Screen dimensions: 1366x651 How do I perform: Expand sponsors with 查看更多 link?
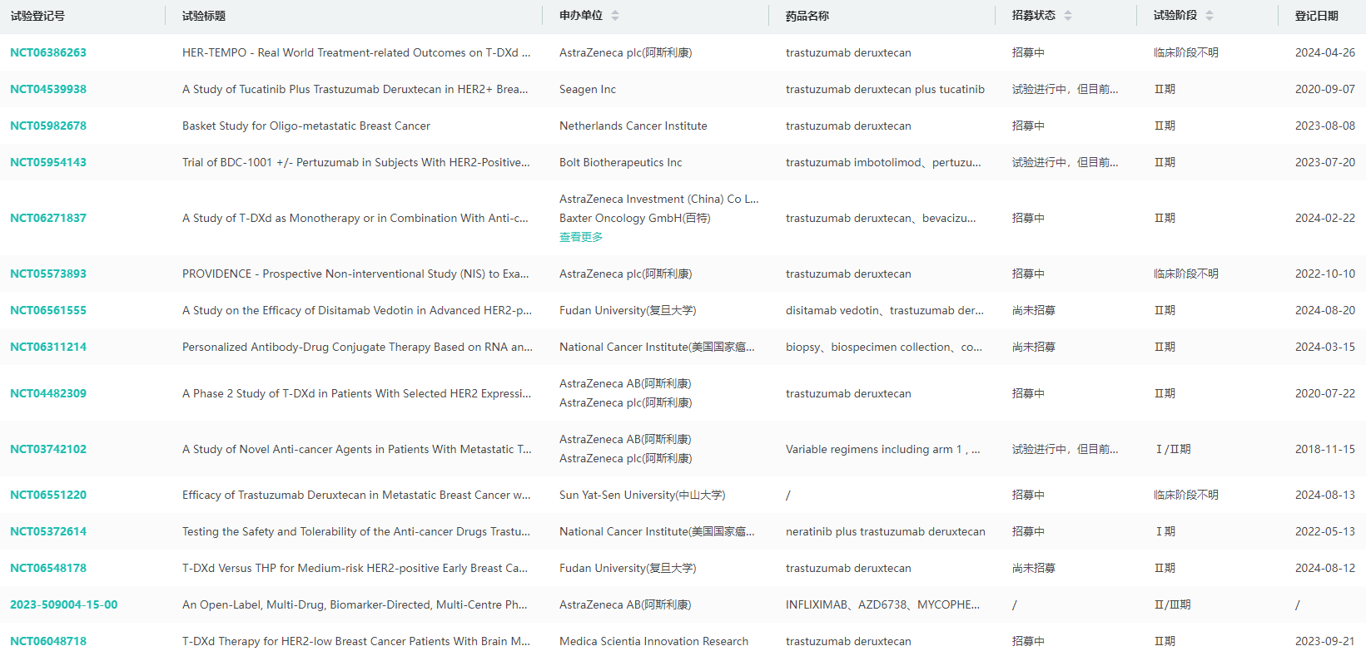point(581,237)
